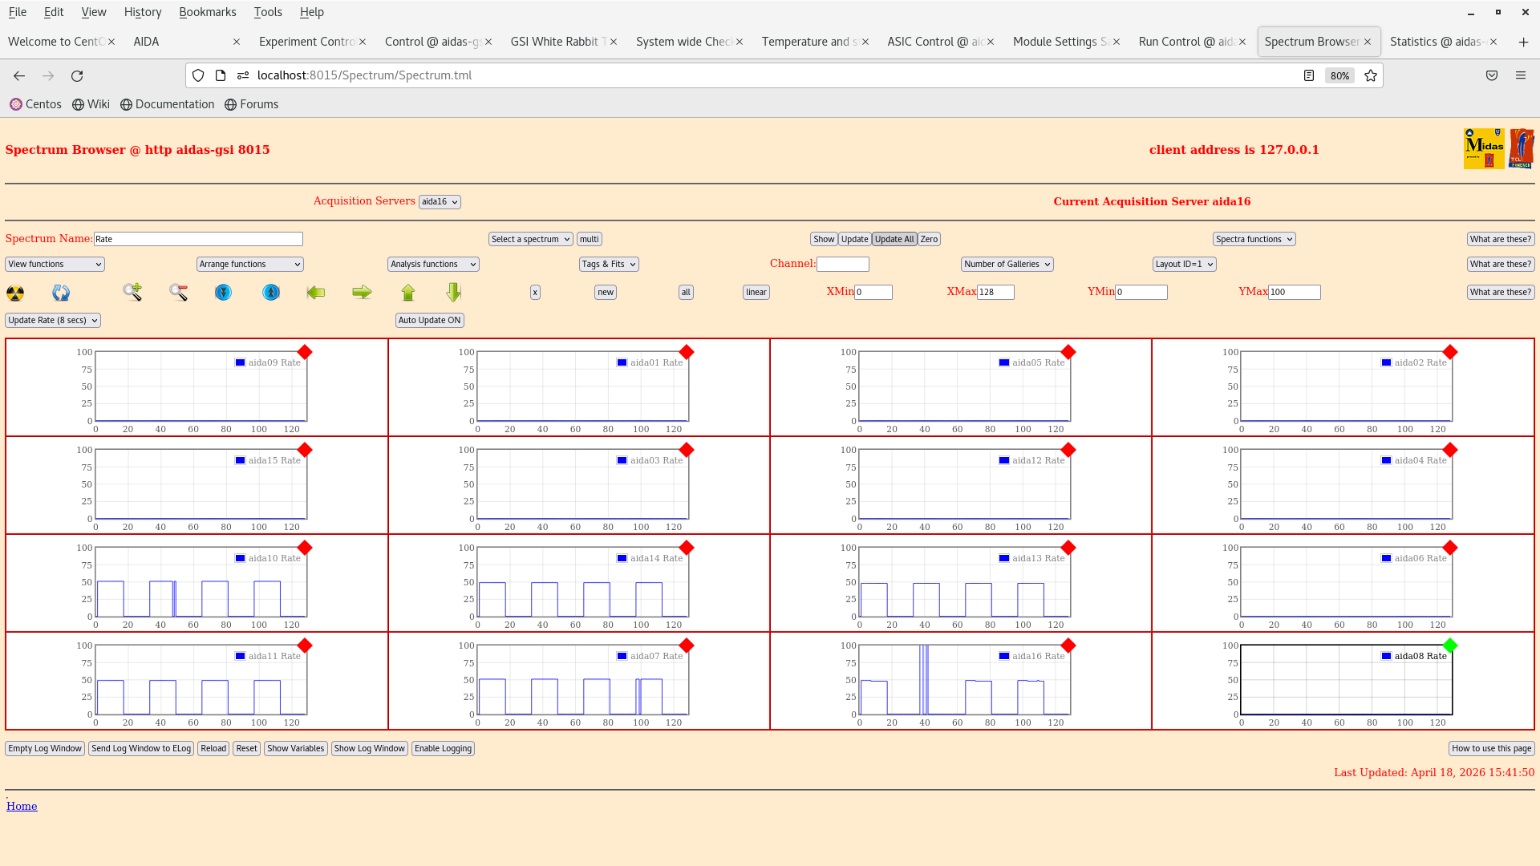Open the Acquisition Servers aida16 dropdown
The height and width of the screenshot is (866, 1540).
click(440, 202)
